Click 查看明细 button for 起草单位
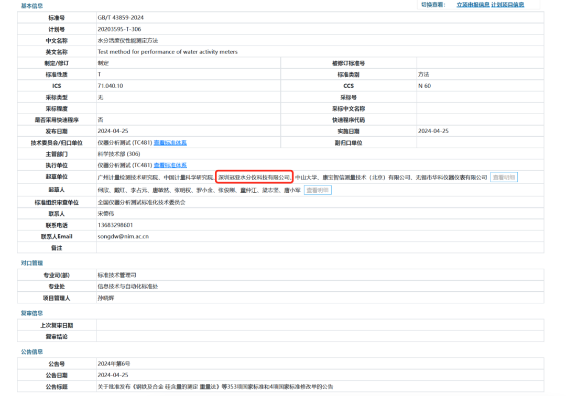 click(x=504, y=177)
